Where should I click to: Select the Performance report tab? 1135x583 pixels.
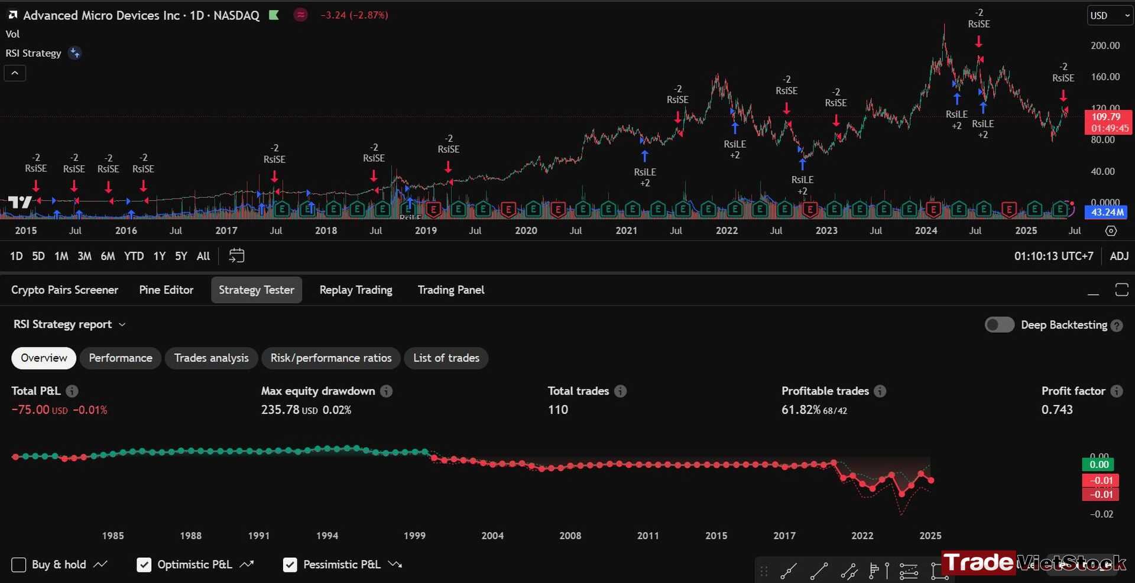click(x=121, y=358)
